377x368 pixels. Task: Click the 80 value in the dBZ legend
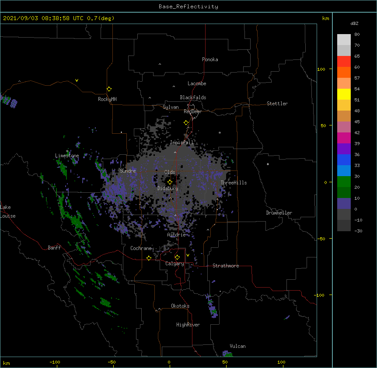pos(357,35)
